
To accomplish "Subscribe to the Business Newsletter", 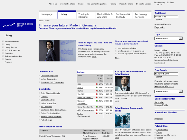I will (159, 102).
